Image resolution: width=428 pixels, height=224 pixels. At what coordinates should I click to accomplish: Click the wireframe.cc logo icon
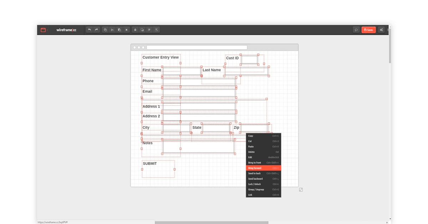(43, 30)
